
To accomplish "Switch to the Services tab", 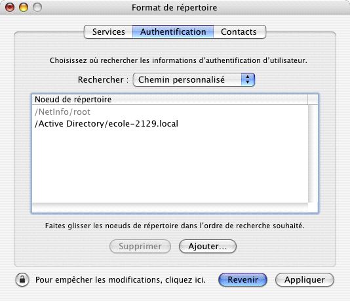I will (x=109, y=32).
